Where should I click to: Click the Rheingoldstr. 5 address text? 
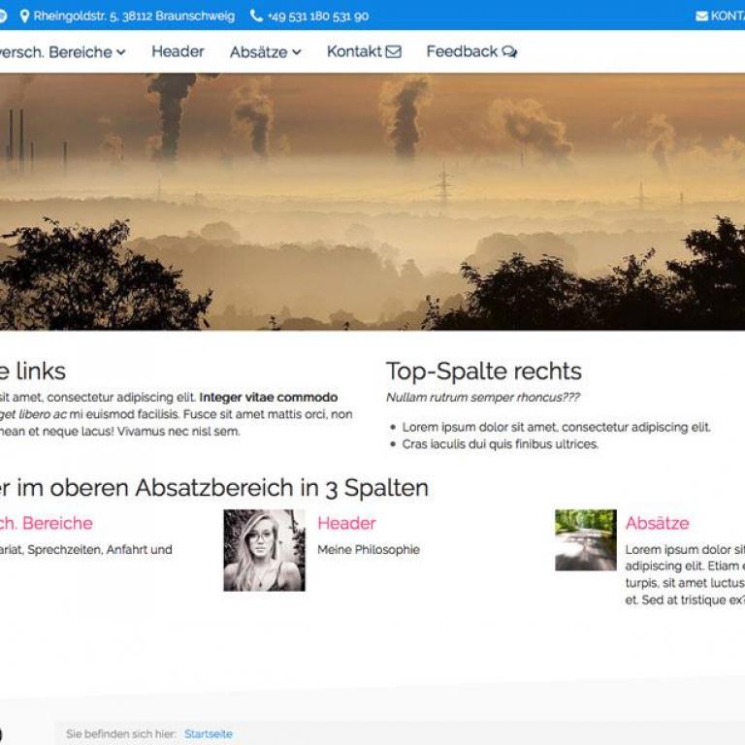pos(134,16)
